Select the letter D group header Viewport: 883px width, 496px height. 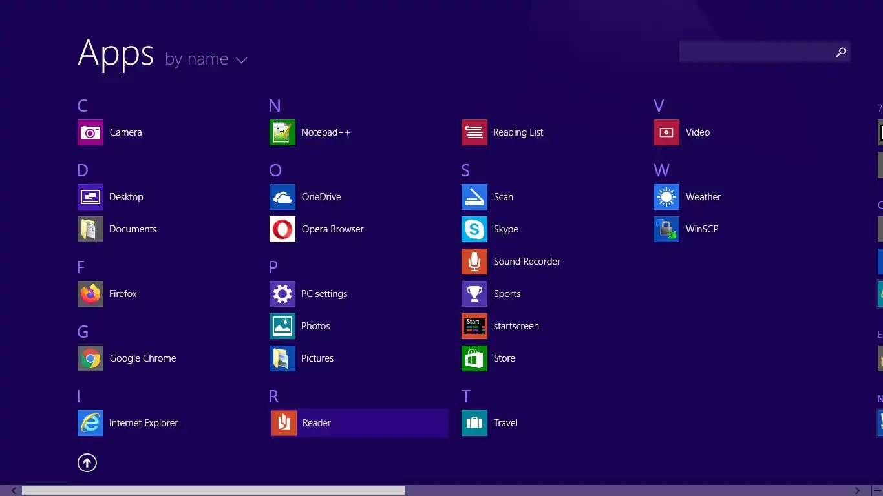(x=82, y=170)
